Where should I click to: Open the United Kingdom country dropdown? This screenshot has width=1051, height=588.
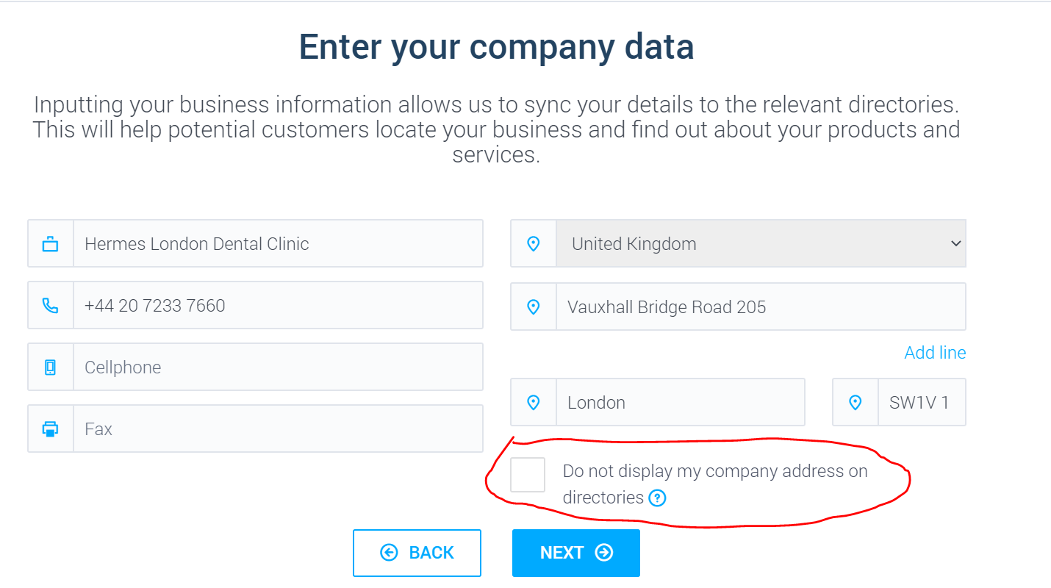coord(761,244)
